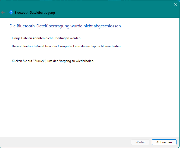Click the word 'Dateien' in the first message
The image size is (180, 149).
click(27, 38)
